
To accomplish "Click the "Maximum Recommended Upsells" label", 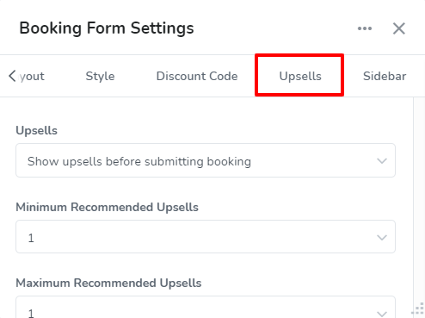I will [x=108, y=283].
